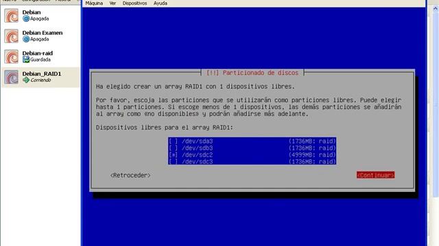Click the Apagada status icon under Debian

[26, 18]
